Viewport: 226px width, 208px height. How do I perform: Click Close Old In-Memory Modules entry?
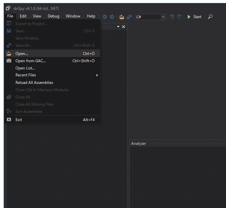click(x=52, y=90)
